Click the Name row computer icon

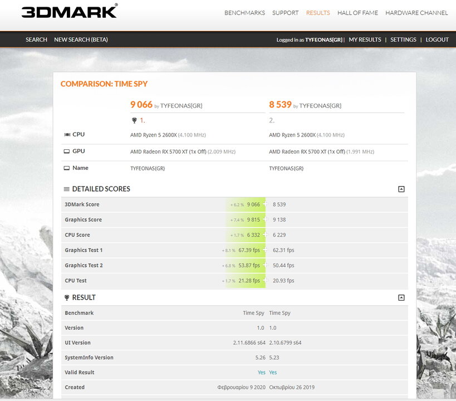point(67,168)
